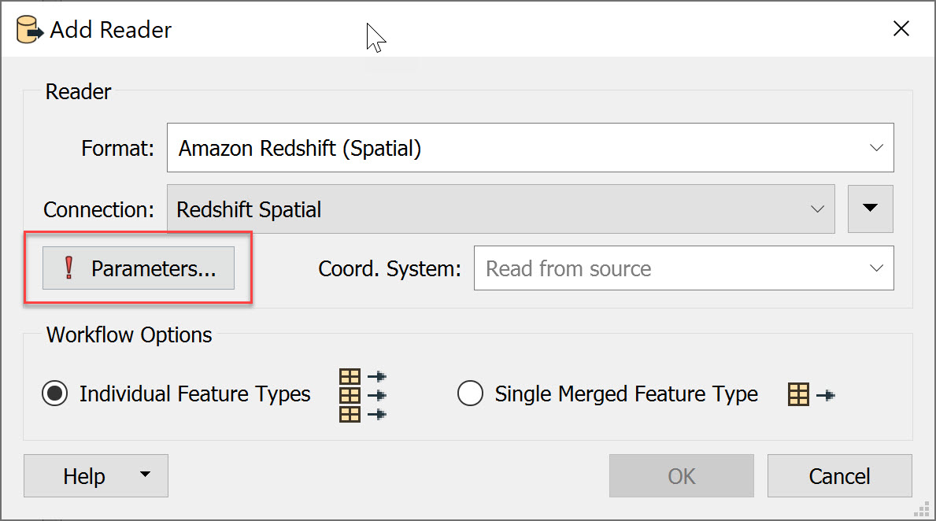Click the Help button

coord(83,476)
